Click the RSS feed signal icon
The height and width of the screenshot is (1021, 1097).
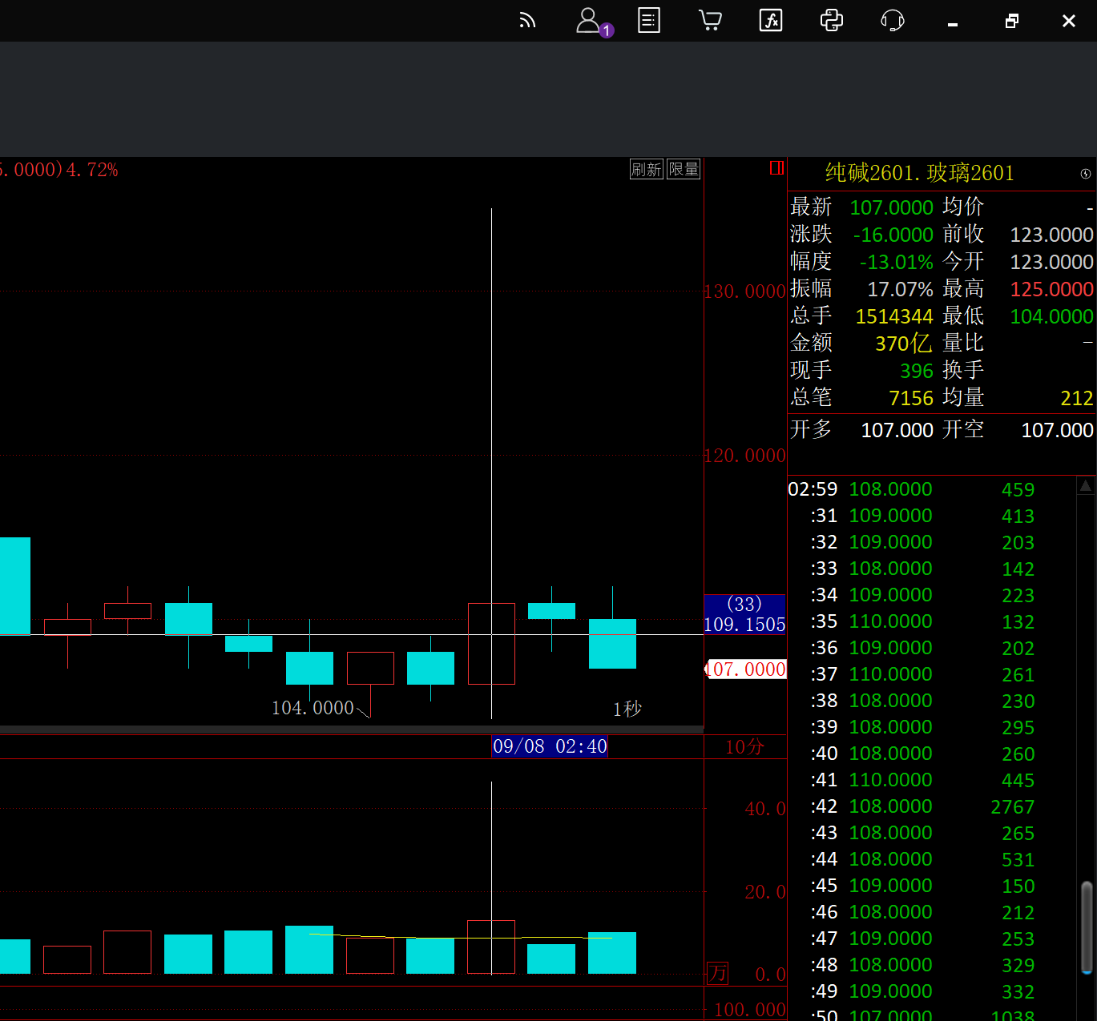526,21
